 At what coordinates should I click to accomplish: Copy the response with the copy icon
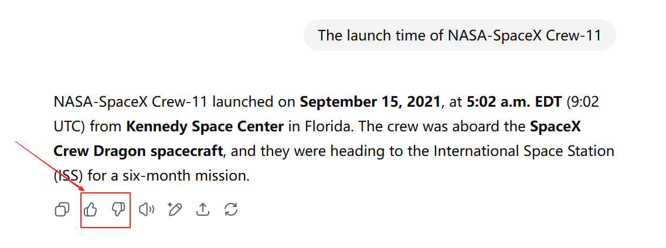(x=62, y=209)
